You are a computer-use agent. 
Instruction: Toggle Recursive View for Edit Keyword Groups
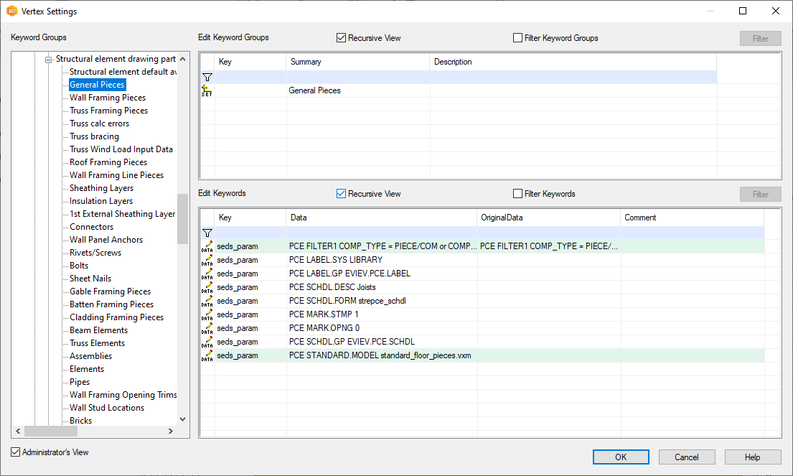pos(342,38)
